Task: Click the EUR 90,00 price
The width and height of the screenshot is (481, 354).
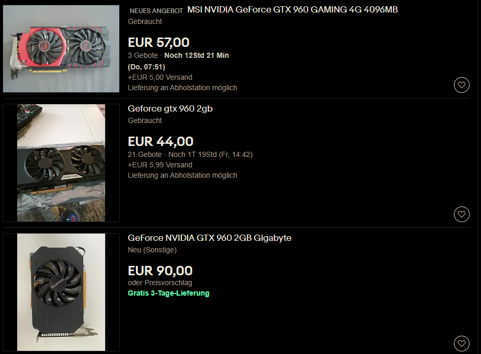Action: point(160,271)
